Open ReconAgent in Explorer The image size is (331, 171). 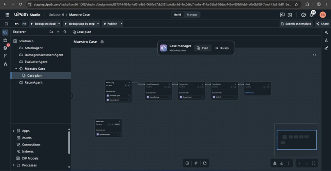coord(34,82)
